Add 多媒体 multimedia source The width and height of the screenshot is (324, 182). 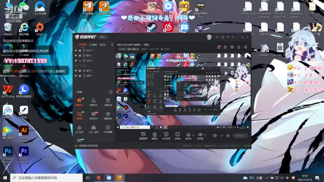[177, 136]
